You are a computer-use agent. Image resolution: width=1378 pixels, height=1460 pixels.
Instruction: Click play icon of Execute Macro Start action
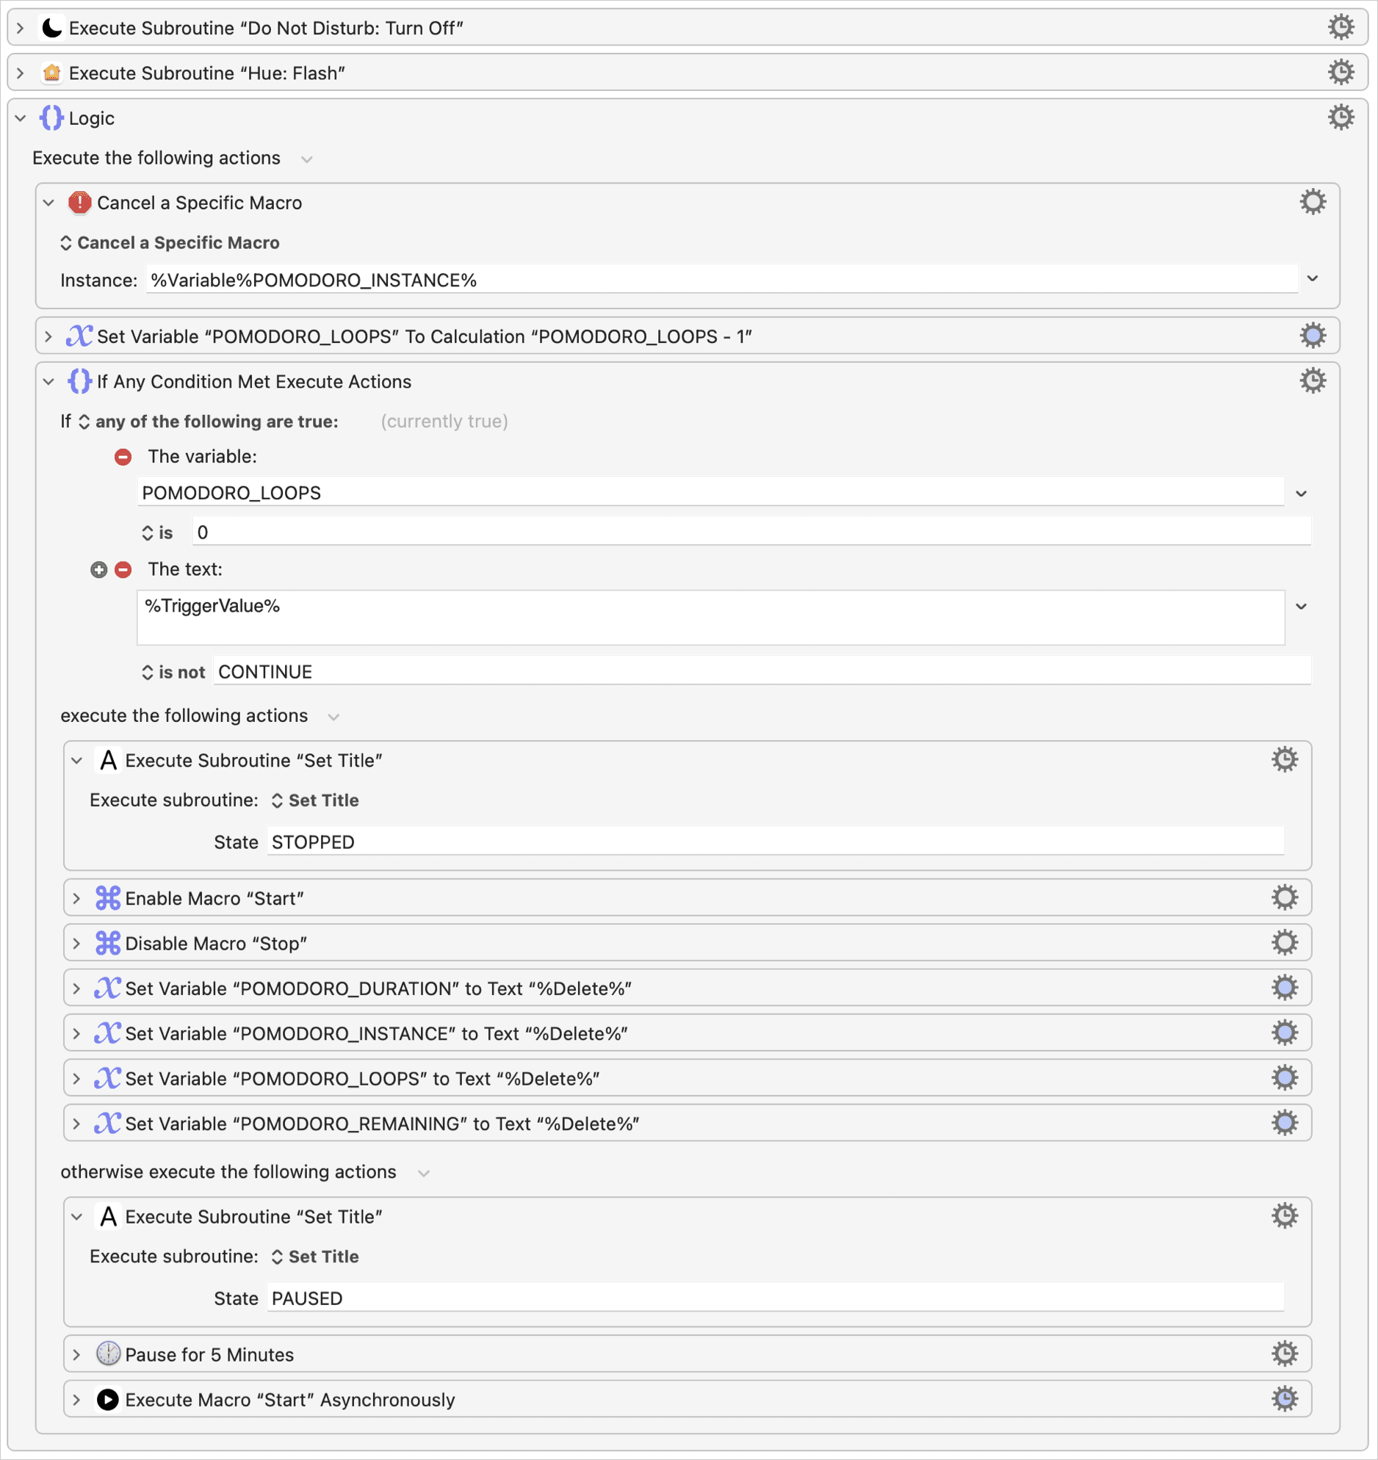(108, 1399)
